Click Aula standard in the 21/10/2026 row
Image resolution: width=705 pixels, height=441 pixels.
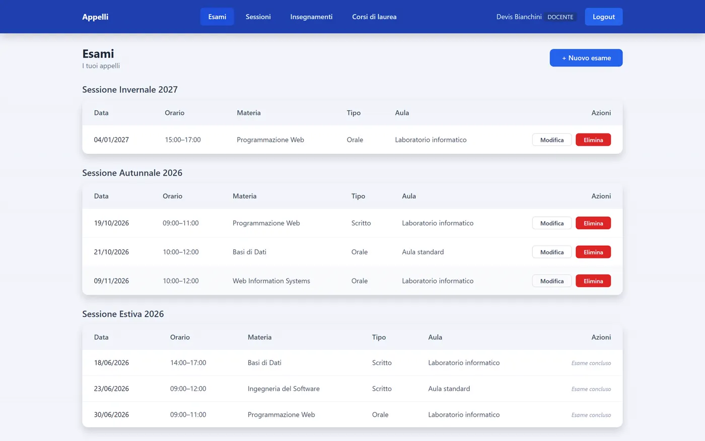click(x=423, y=252)
